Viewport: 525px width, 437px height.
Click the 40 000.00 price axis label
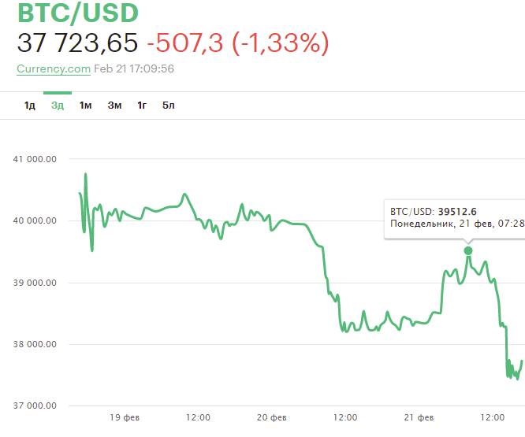pos(35,220)
